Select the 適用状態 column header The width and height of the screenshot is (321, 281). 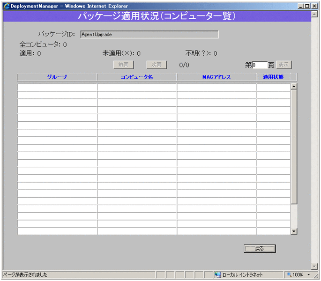(273, 77)
